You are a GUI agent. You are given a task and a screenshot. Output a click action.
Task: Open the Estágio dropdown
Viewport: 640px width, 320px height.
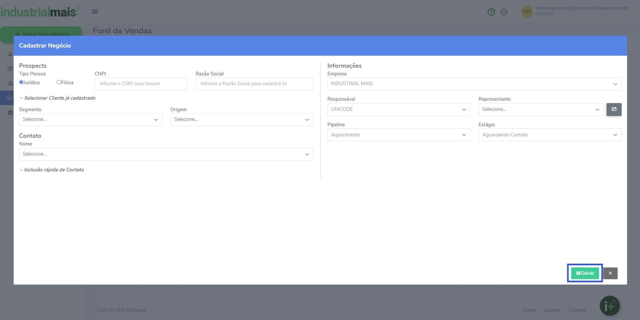550,135
